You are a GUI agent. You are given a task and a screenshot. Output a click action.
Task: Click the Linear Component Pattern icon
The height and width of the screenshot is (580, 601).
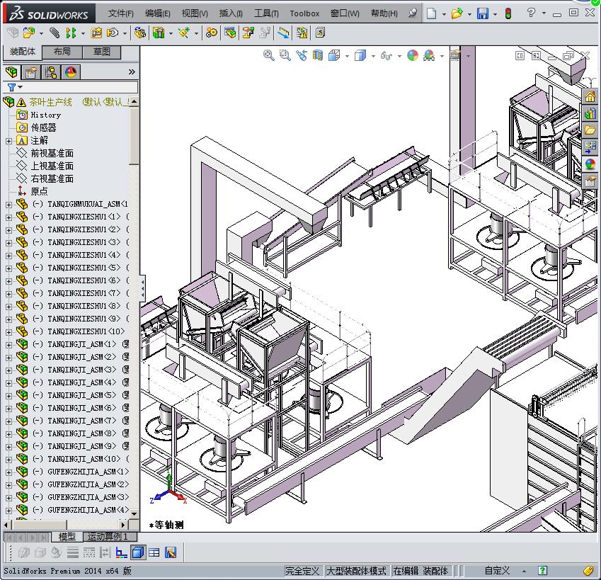[71, 33]
